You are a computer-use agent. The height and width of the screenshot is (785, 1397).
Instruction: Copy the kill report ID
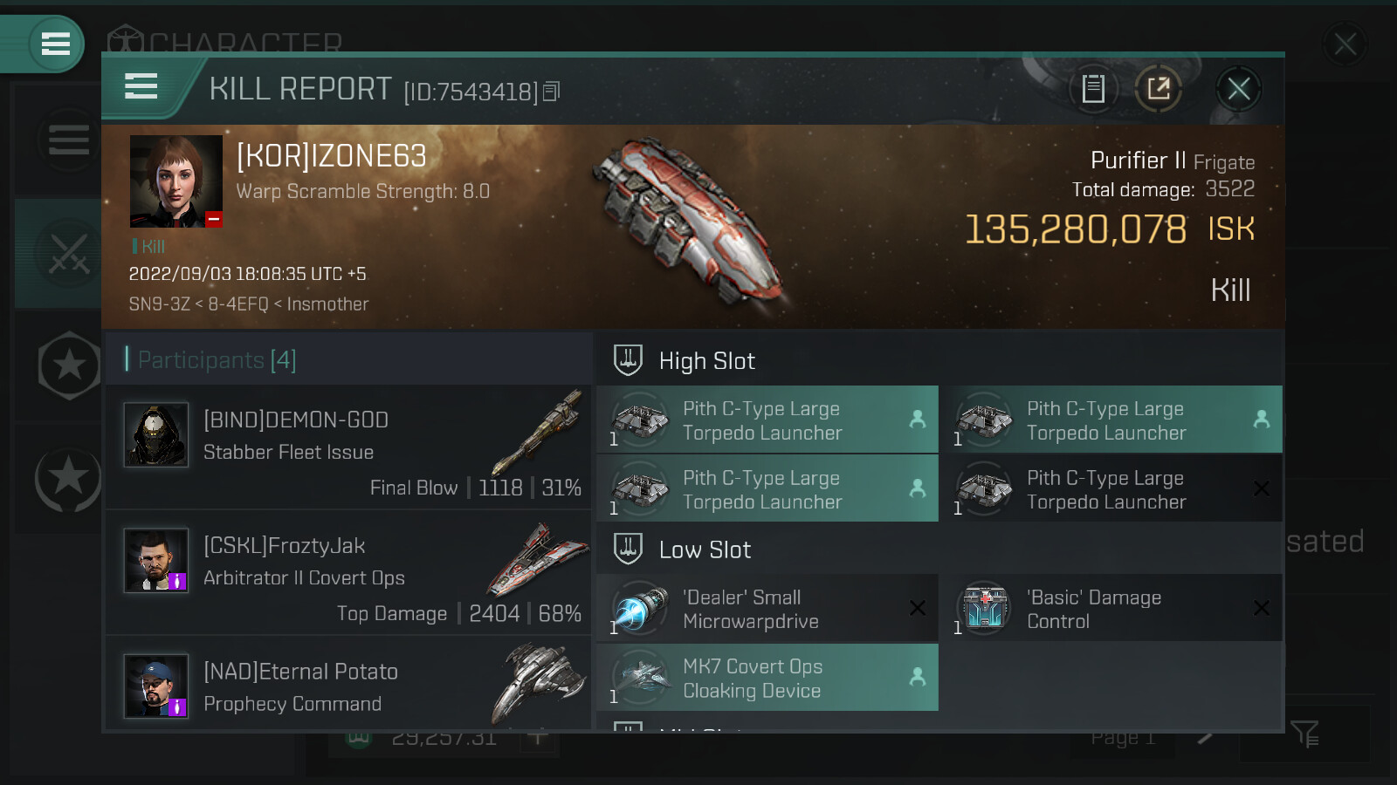point(551,92)
